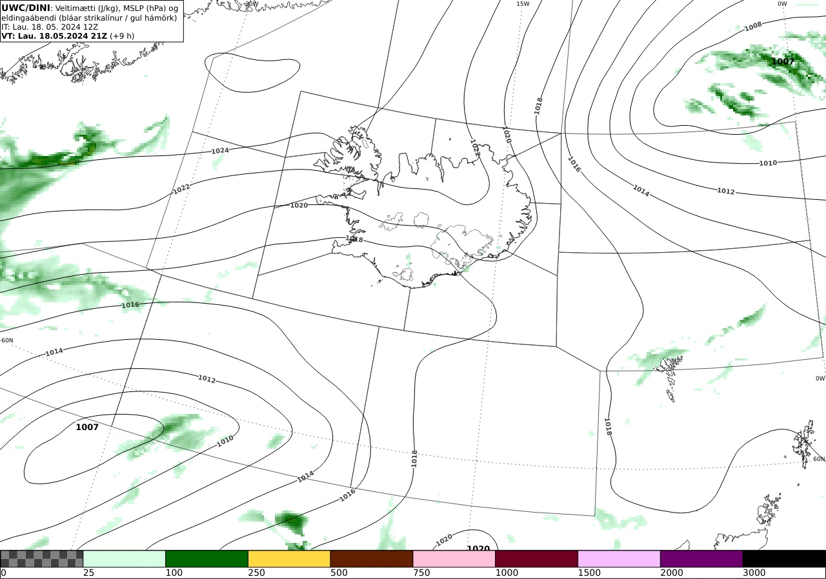
Task: Click the "VT: Lau. 18.05.2024 21Z" valid time
Action: pos(54,36)
